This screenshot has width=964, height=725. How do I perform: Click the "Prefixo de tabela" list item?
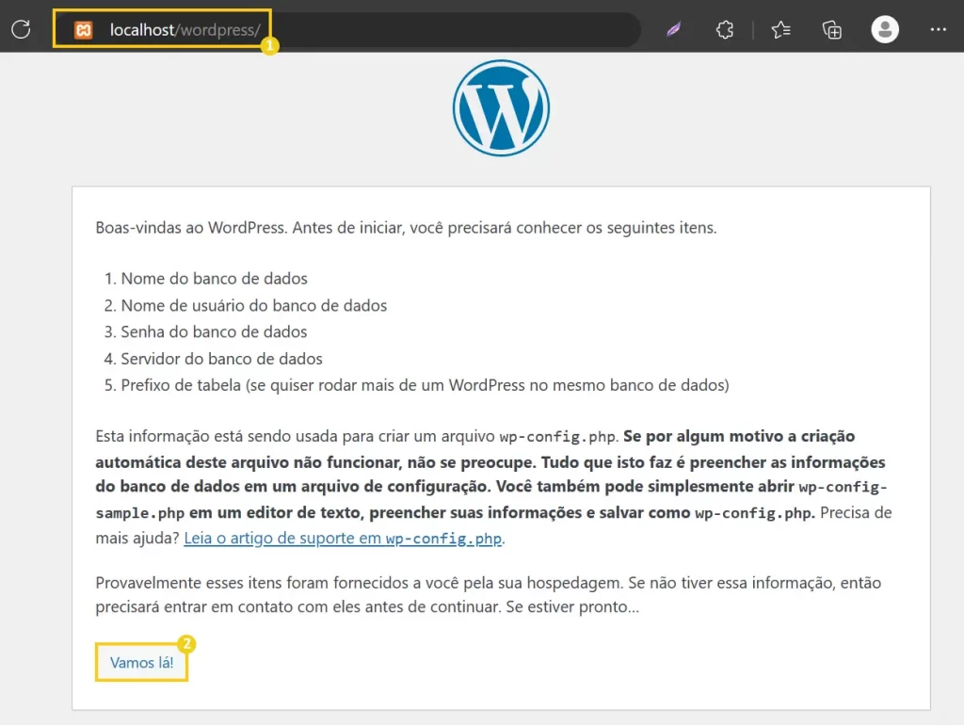(425, 385)
